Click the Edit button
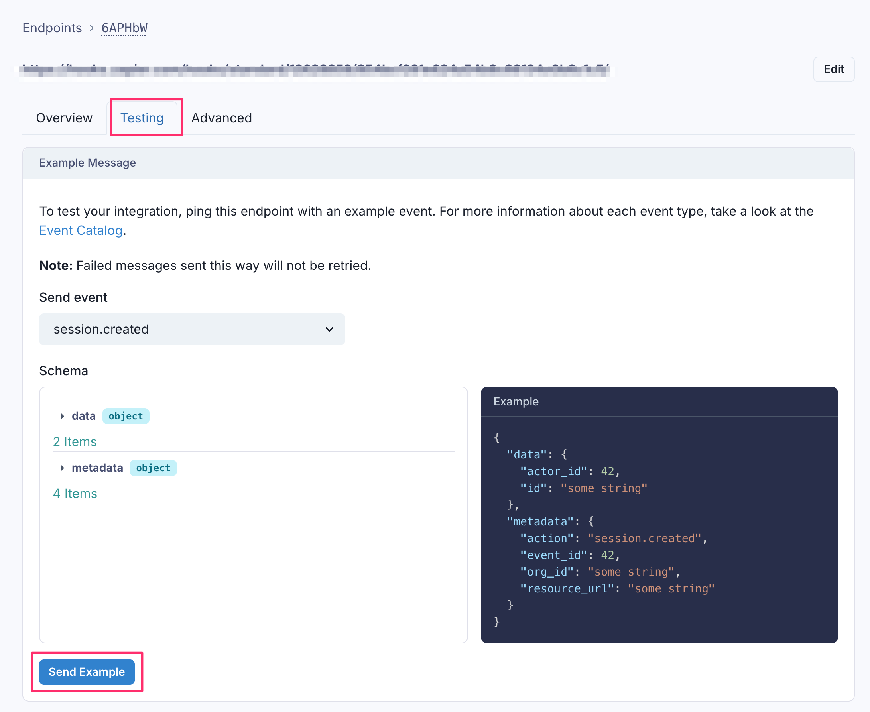The height and width of the screenshot is (712, 870). pos(833,69)
